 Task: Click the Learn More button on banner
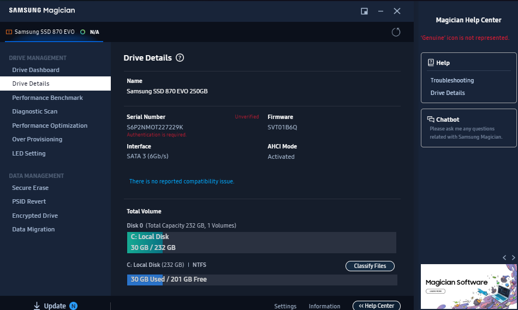coord(436,291)
